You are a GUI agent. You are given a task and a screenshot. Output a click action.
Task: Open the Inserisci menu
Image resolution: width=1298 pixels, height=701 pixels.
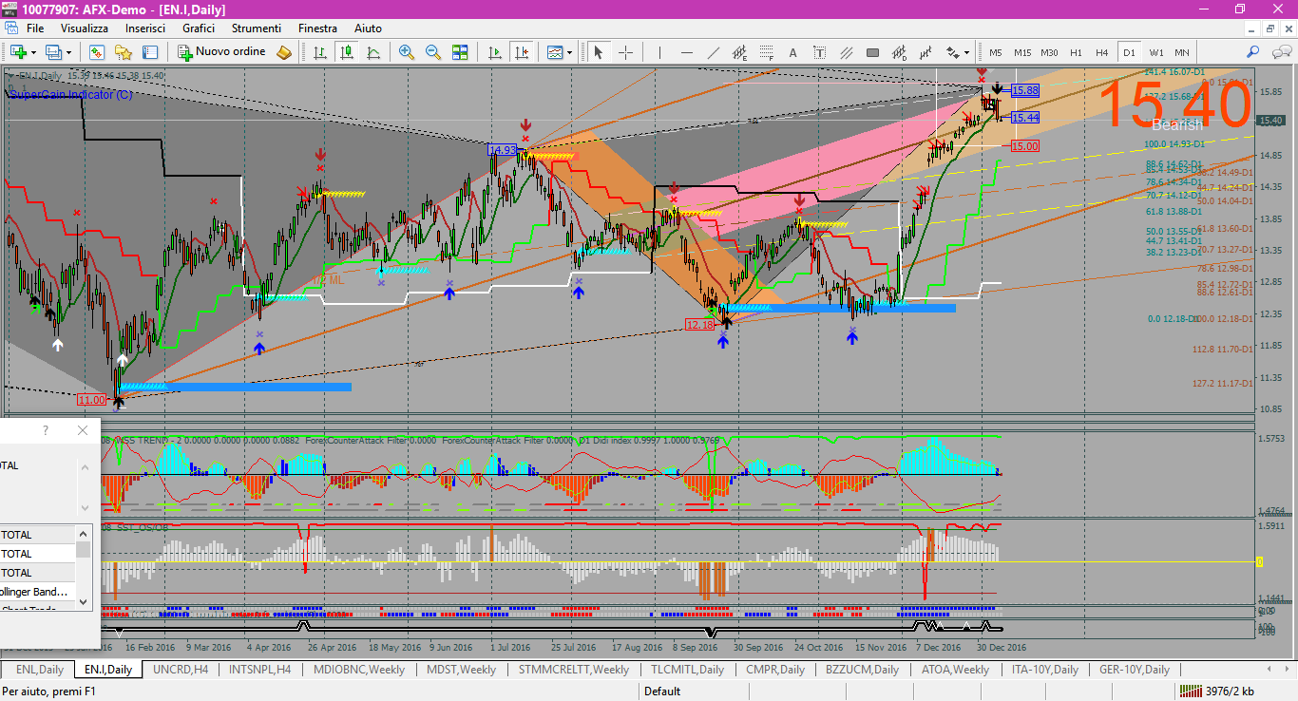click(145, 28)
